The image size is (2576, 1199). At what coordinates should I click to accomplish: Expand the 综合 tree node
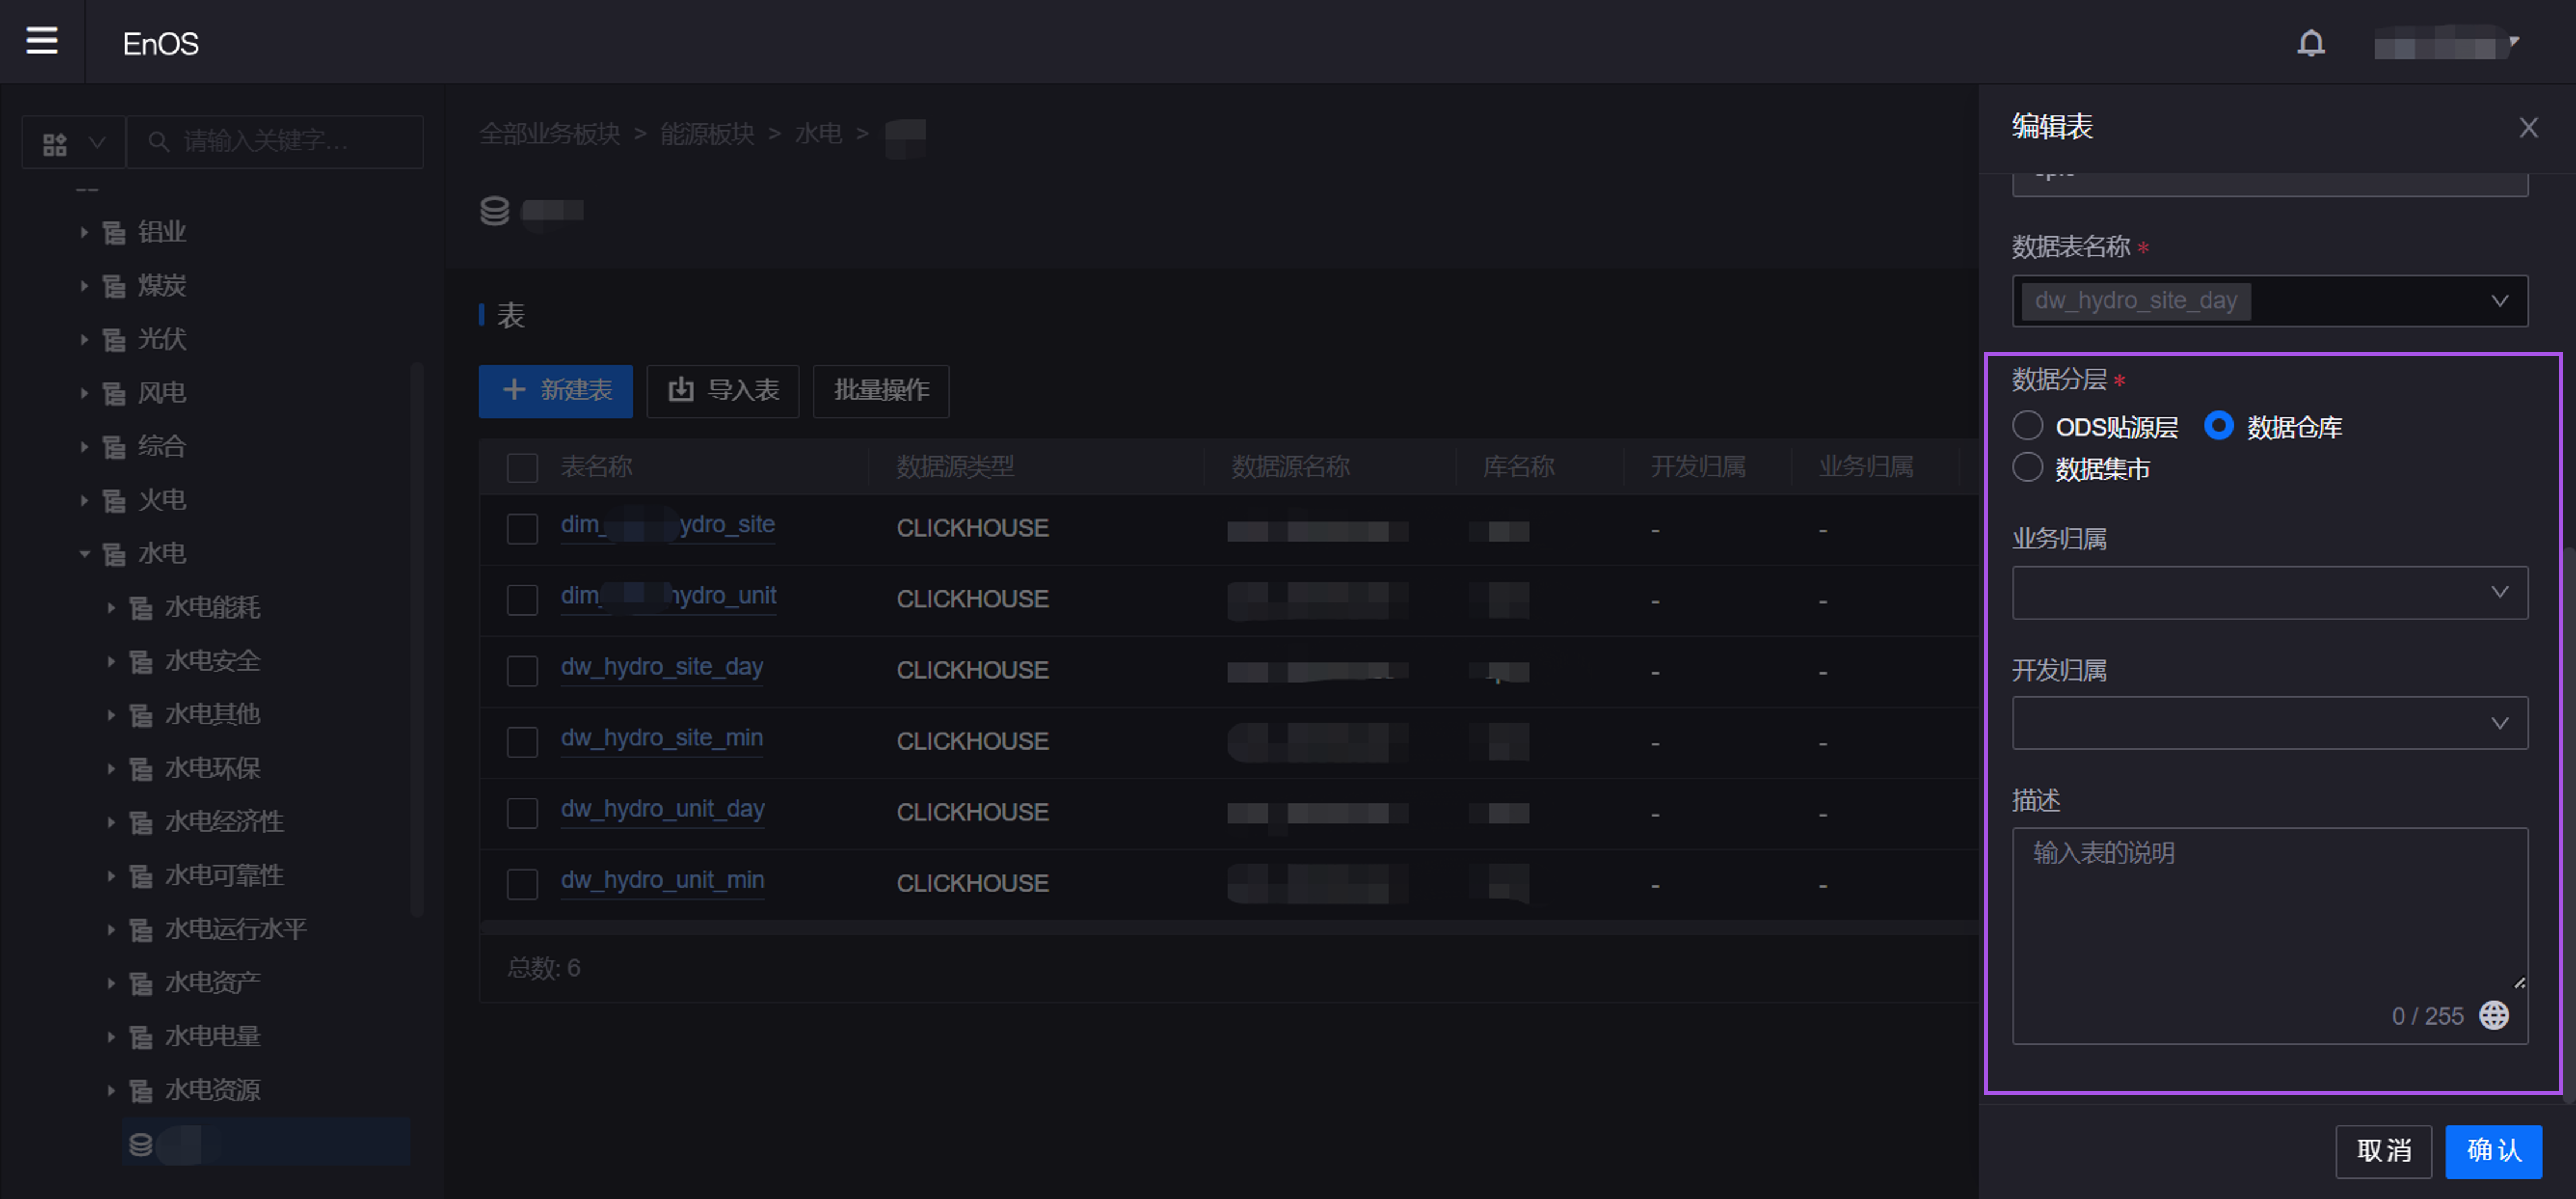click(84, 448)
